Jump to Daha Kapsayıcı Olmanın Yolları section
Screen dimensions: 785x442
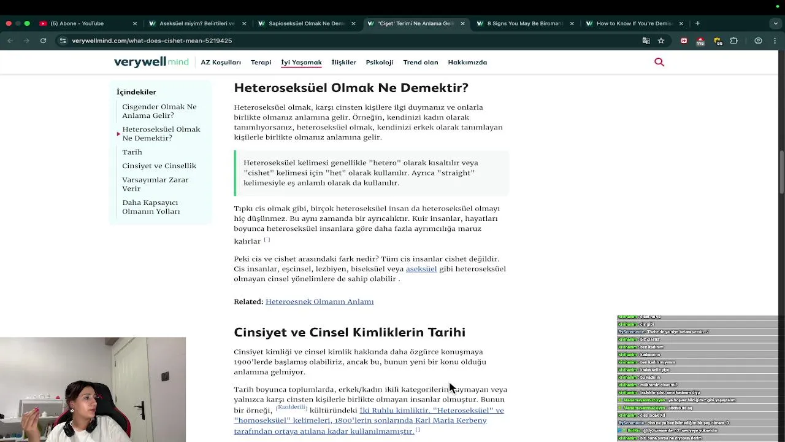coord(151,207)
